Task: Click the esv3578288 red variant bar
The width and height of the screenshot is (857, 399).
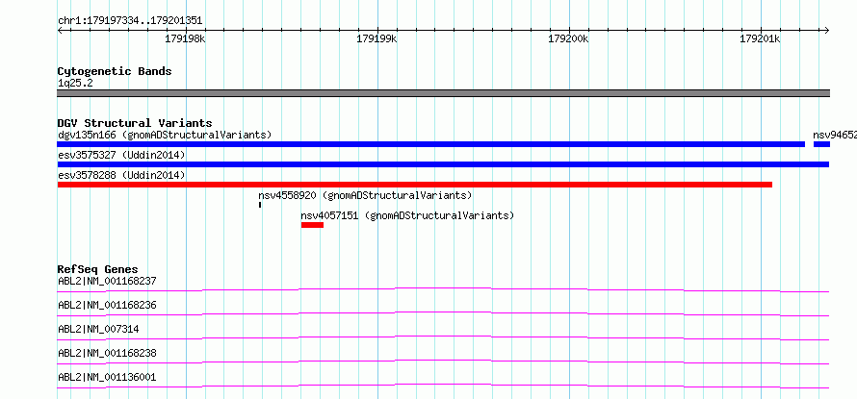Action: pyautogui.click(x=415, y=185)
